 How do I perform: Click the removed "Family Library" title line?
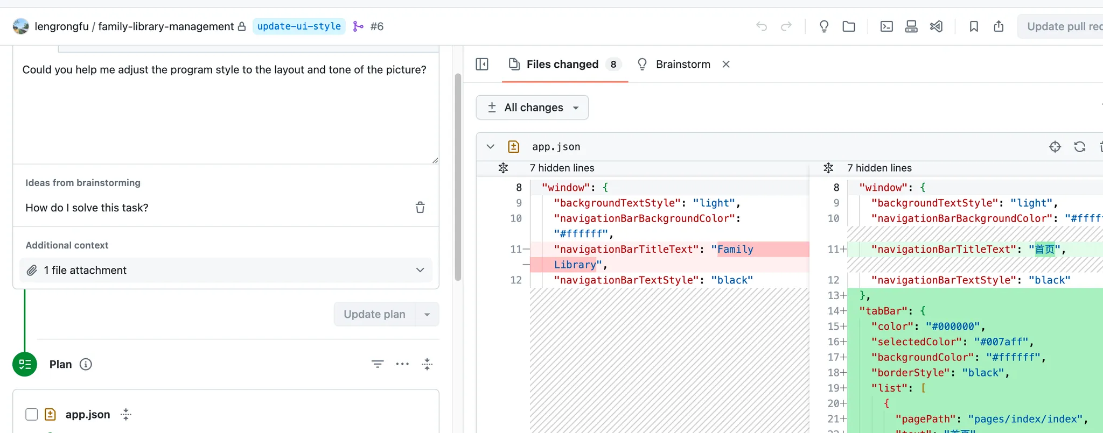point(669,257)
